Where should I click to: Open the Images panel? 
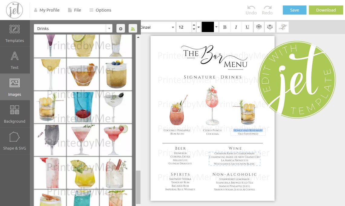tap(15, 87)
